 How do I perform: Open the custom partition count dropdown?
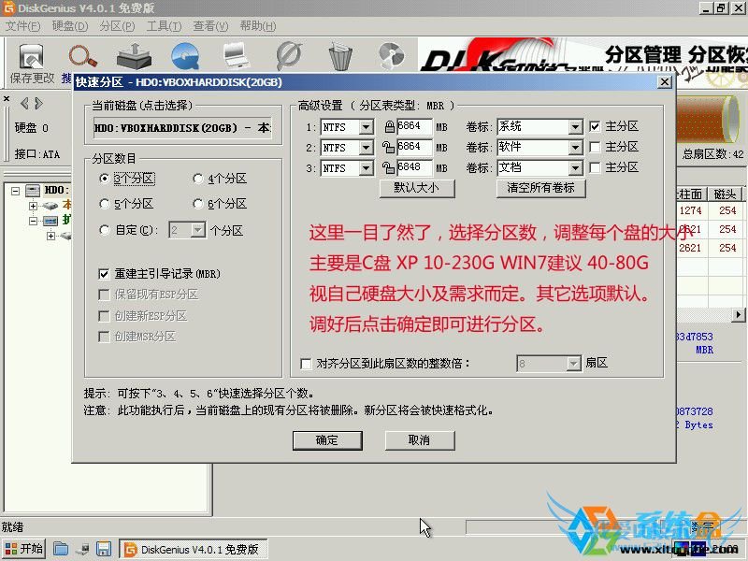point(198,230)
